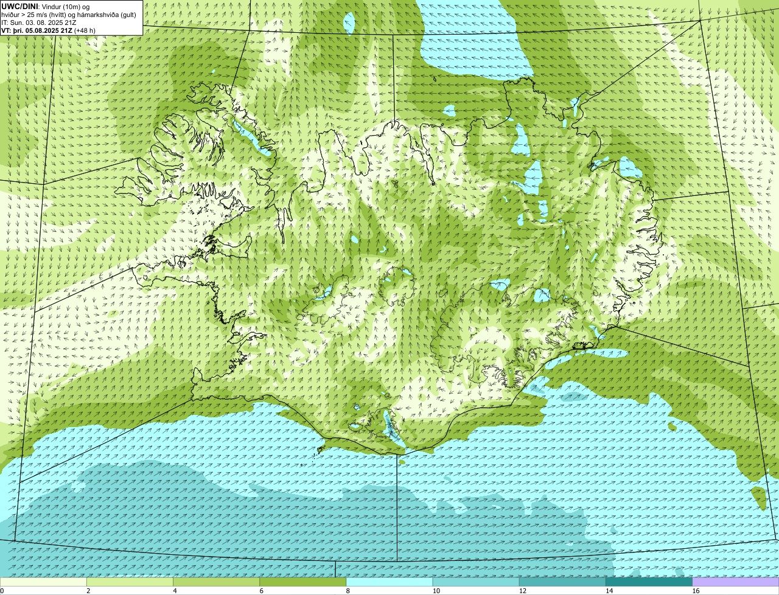Choose the 6–8 m/s olive green swatch
The height and width of the screenshot is (595, 779).
tap(303, 582)
